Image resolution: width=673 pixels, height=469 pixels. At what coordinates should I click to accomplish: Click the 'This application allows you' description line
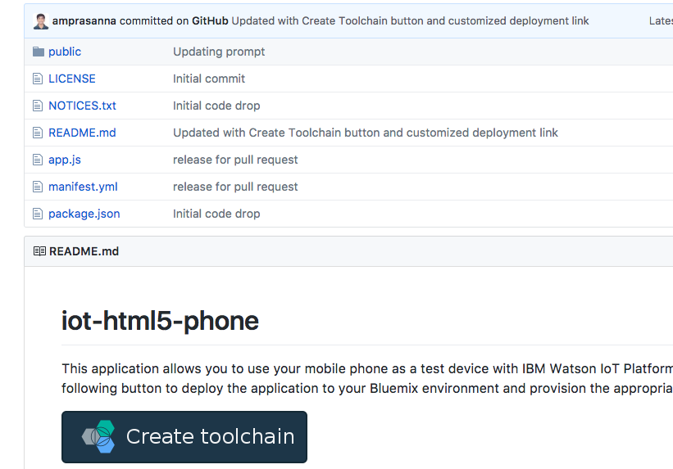(367, 368)
